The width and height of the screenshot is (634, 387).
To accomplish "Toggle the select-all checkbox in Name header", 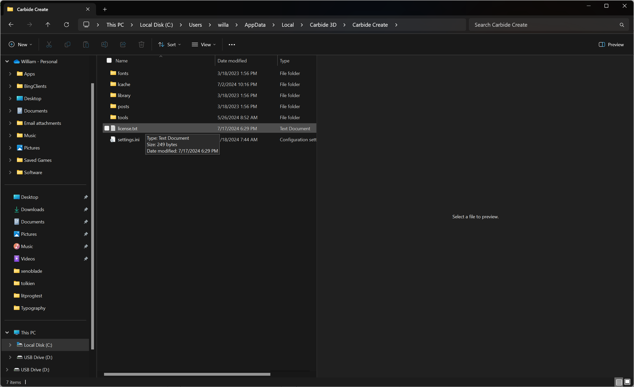I will [x=109, y=61].
